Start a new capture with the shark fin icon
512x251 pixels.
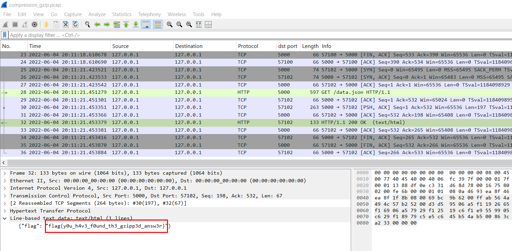click(5, 24)
